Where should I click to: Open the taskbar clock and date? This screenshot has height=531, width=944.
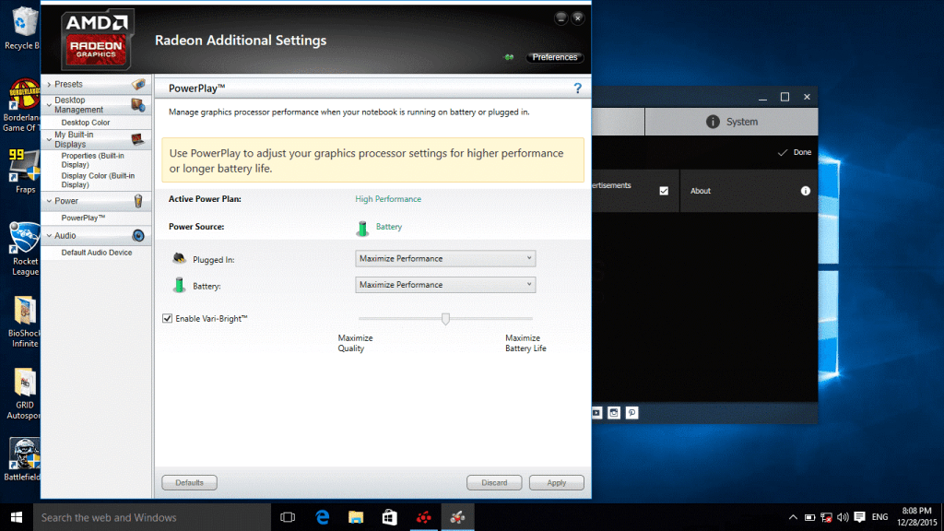point(917,517)
